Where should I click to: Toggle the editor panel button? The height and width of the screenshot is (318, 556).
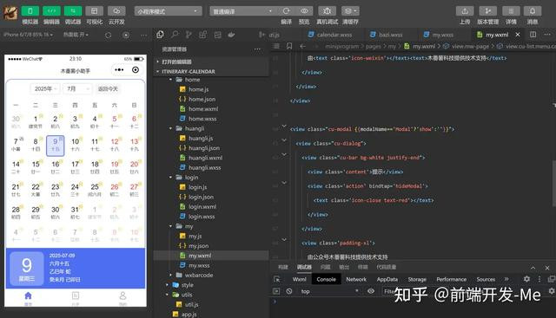(51, 11)
